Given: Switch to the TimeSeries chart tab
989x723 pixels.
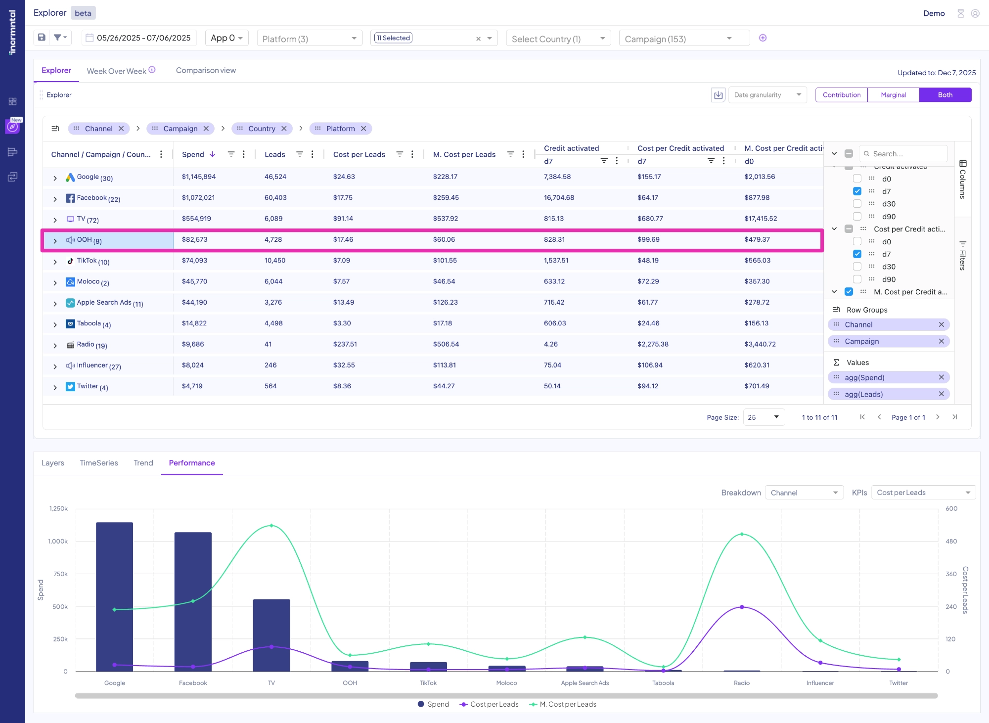Looking at the screenshot, I should (x=99, y=463).
